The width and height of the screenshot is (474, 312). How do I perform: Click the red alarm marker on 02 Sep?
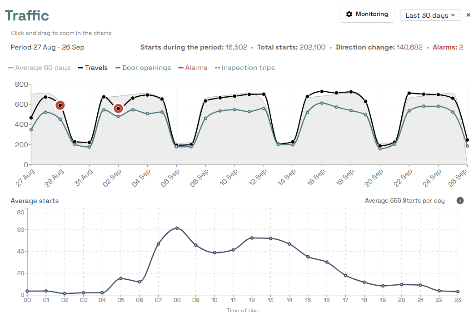click(118, 109)
